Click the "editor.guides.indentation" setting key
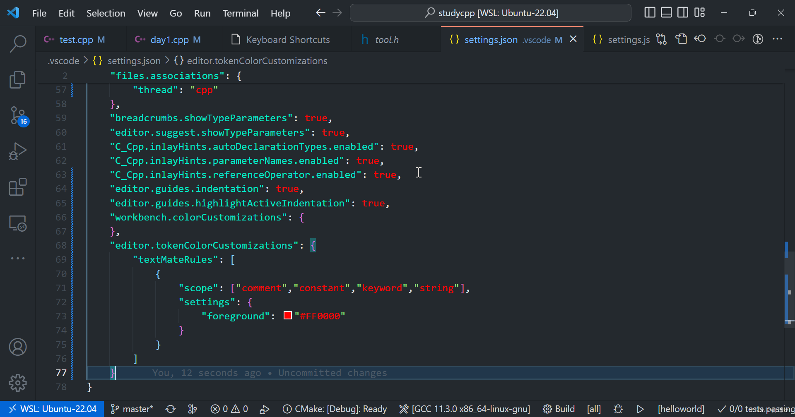The image size is (795, 417). coord(187,189)
